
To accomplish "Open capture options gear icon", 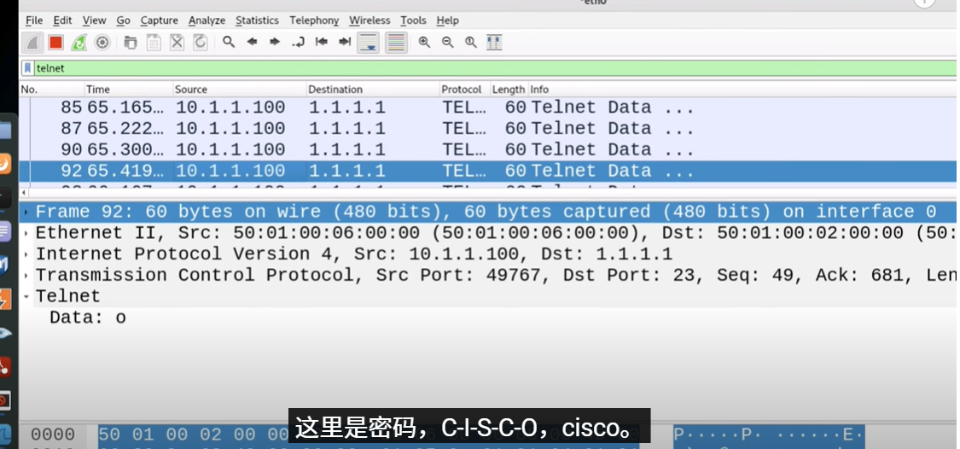I will (x=102, y=42).
